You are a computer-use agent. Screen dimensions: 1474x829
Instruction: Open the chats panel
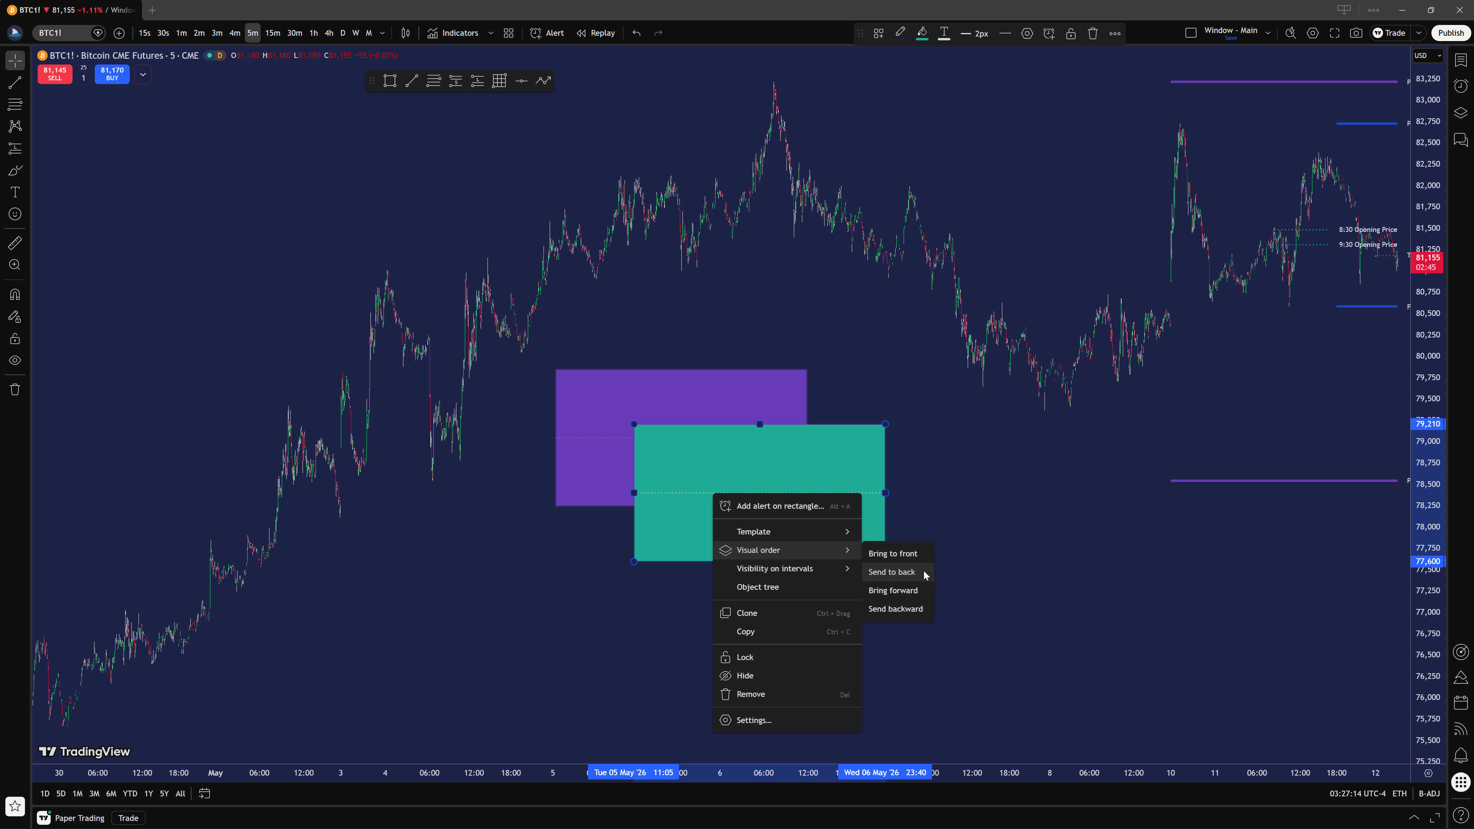(x=1461, y=140)
